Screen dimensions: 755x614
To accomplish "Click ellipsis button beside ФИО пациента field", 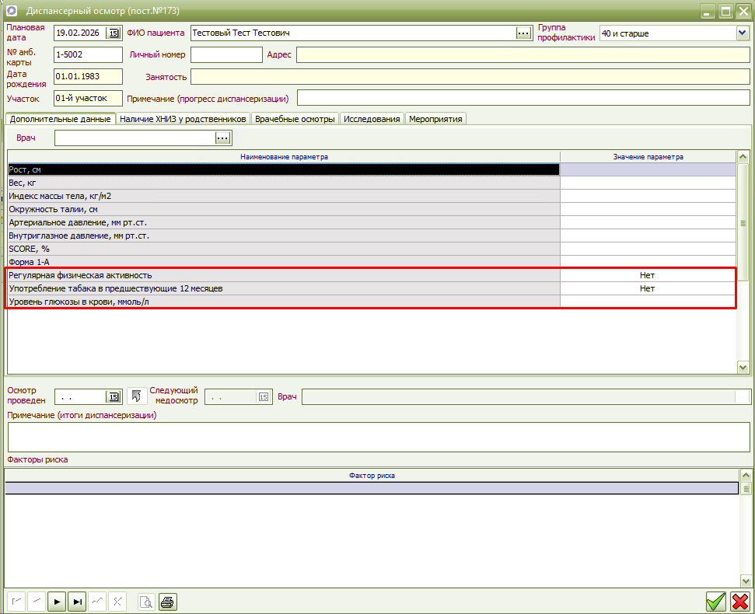I will click(523, 33).
